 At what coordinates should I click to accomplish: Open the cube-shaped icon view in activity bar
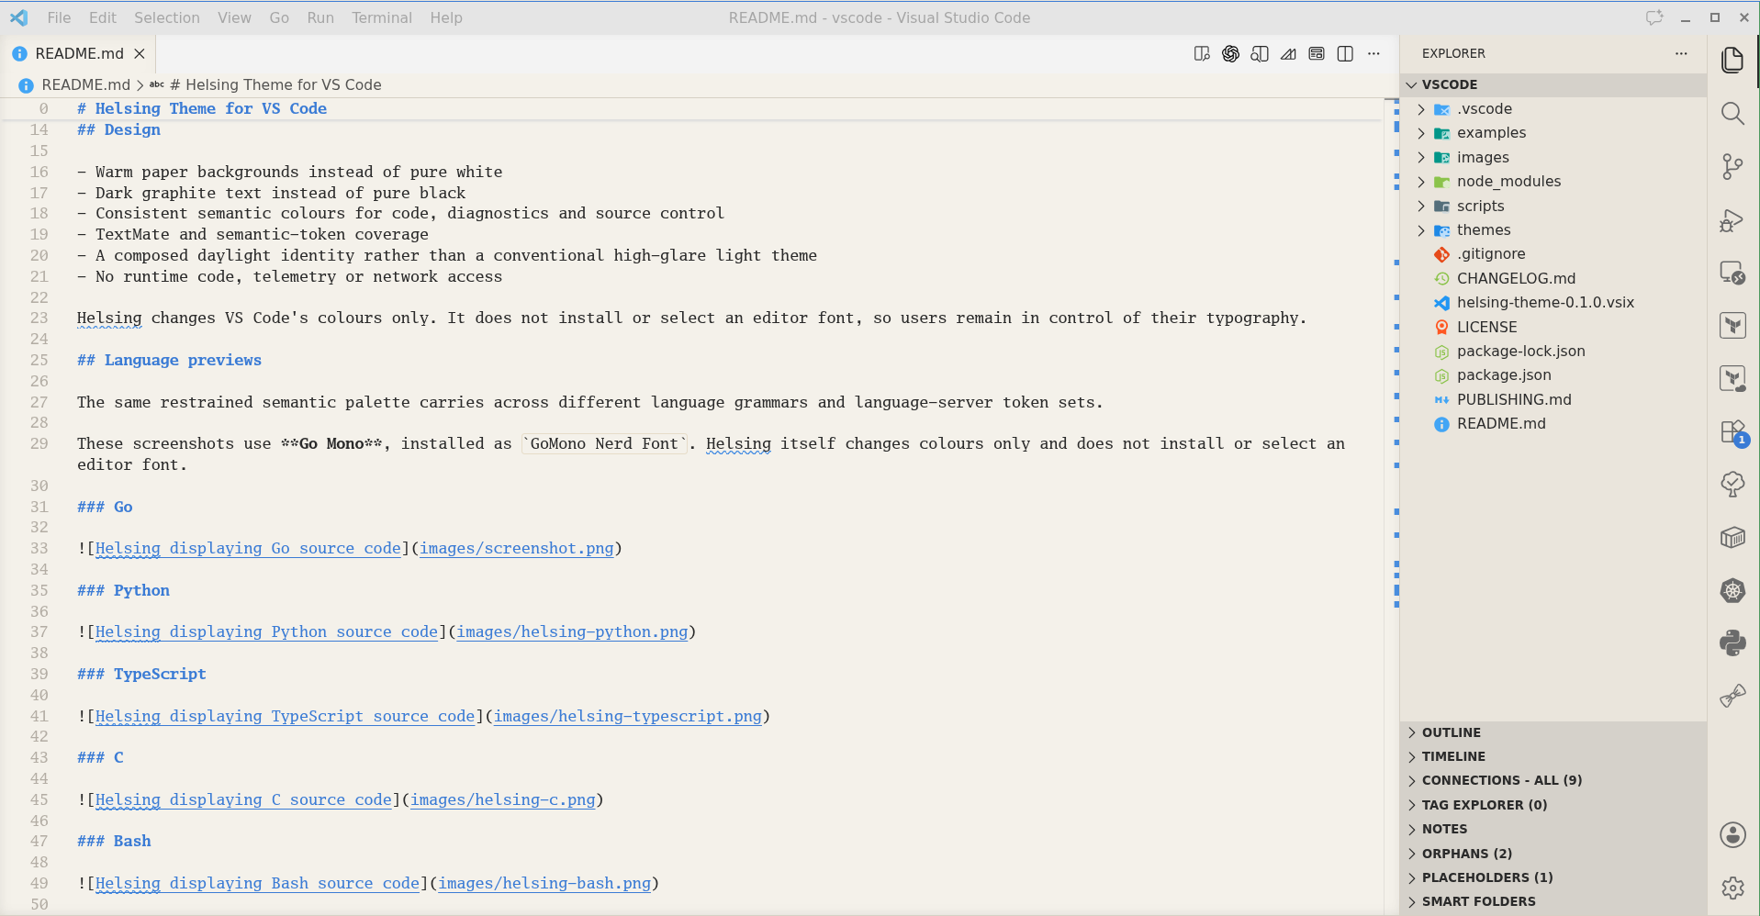click(x=1732, y=538)
